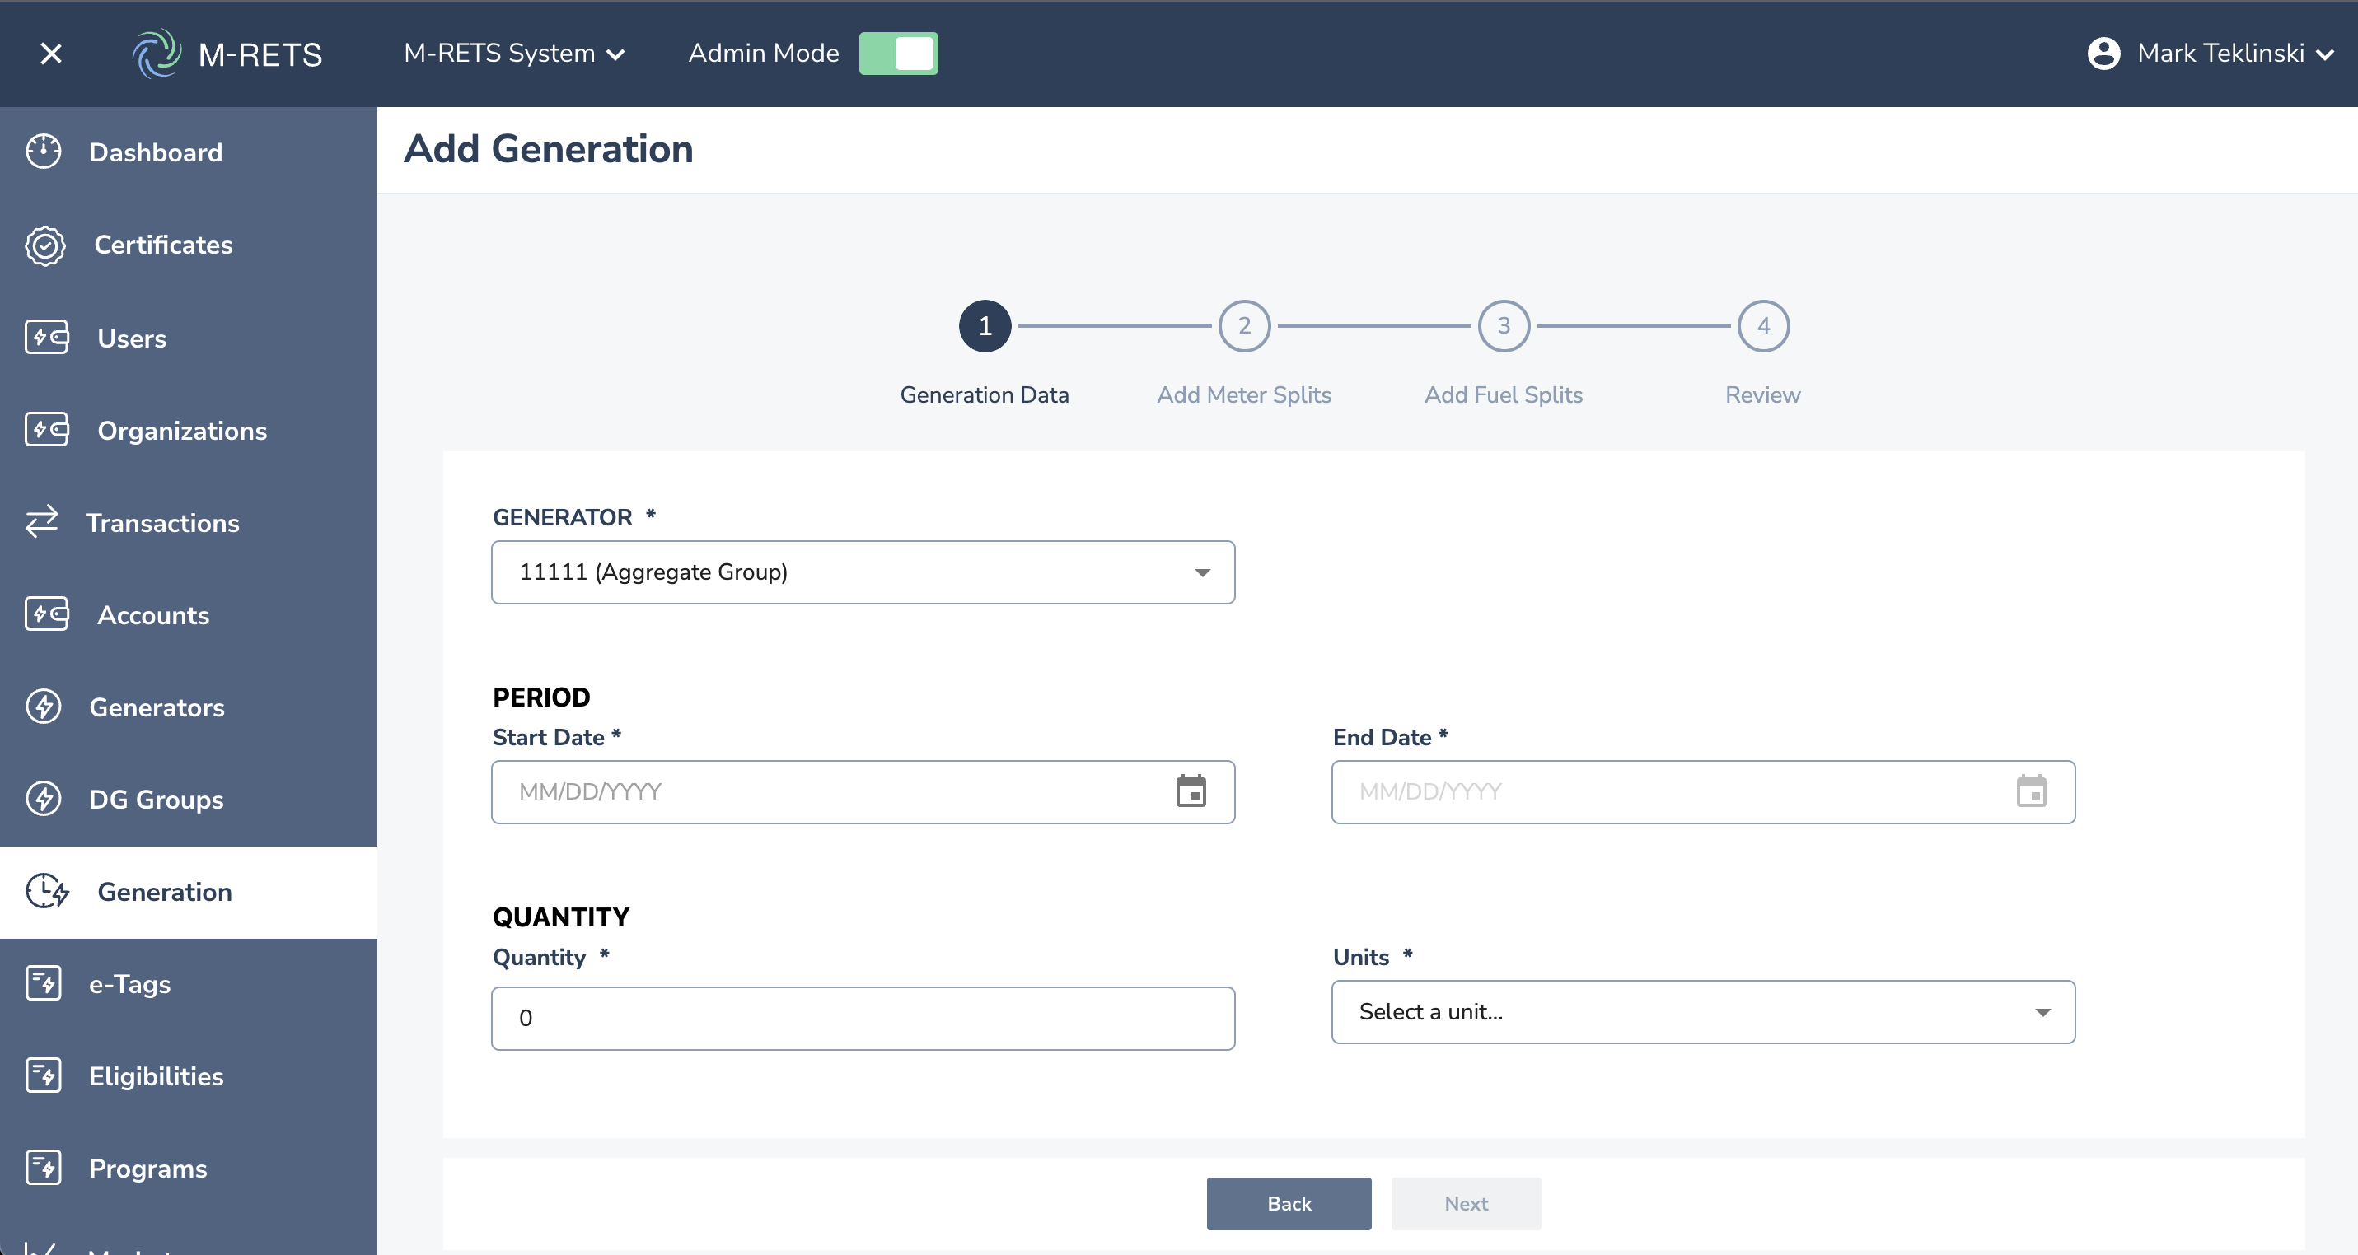Close the sidebar with the X icon
Viewport: 2358px width, 1255px height.
tap(51, 54)
